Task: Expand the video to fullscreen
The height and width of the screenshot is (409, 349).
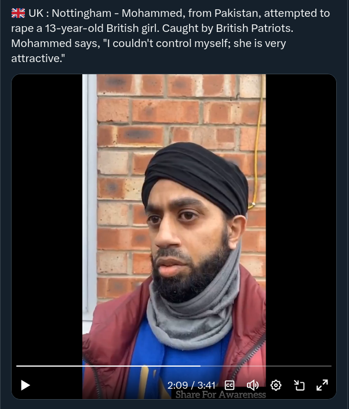Action: click(x=322, y=385)
